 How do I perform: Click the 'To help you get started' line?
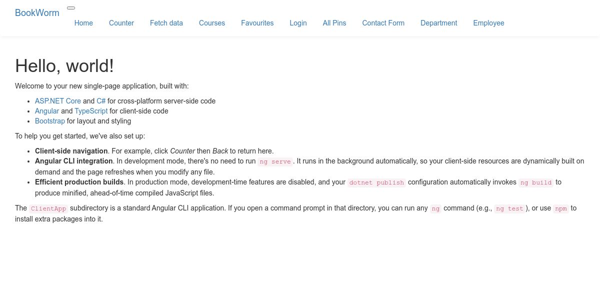(80, 136)
